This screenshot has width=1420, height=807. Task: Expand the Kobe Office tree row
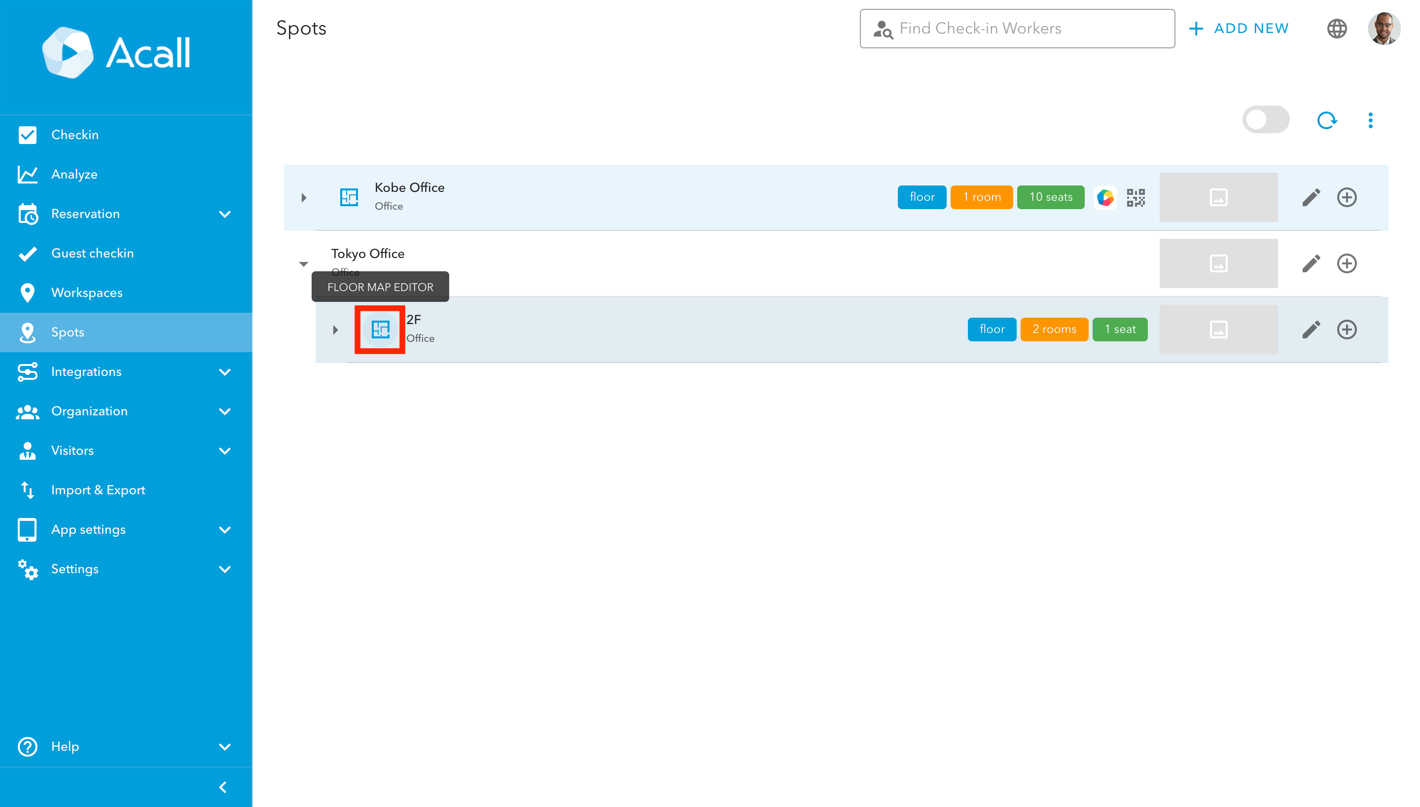click(x=304, y=197)
